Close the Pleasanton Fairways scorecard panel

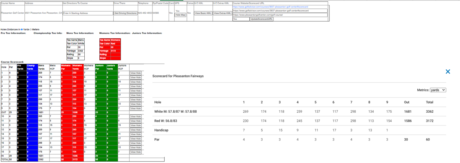(447, 71)
